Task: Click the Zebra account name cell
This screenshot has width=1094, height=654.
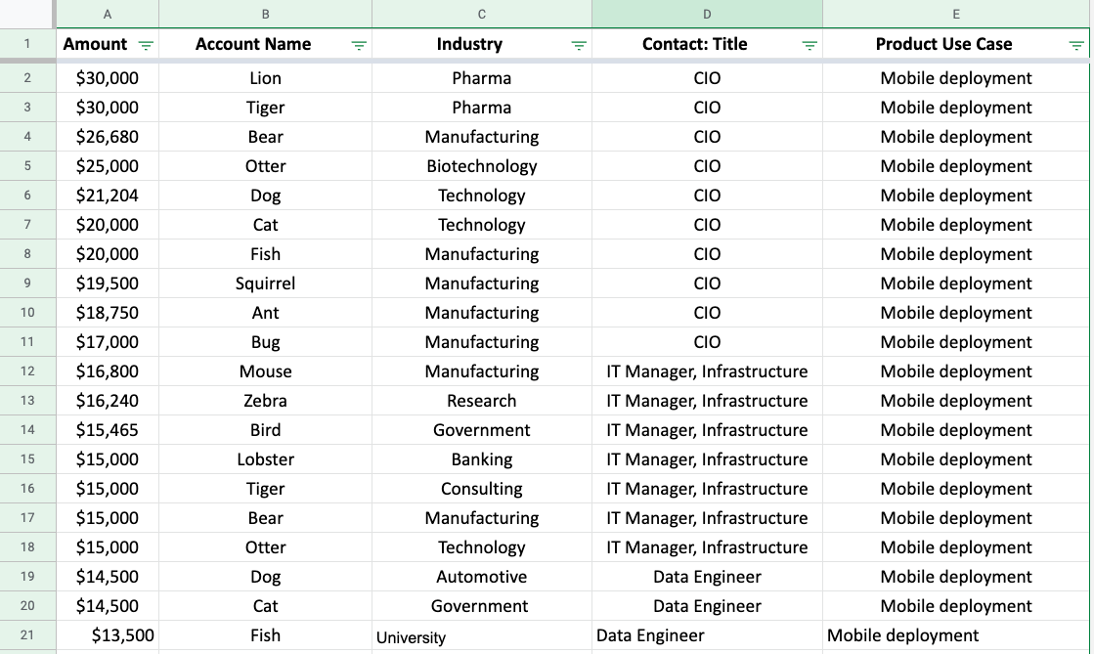Action: (265, 401)
